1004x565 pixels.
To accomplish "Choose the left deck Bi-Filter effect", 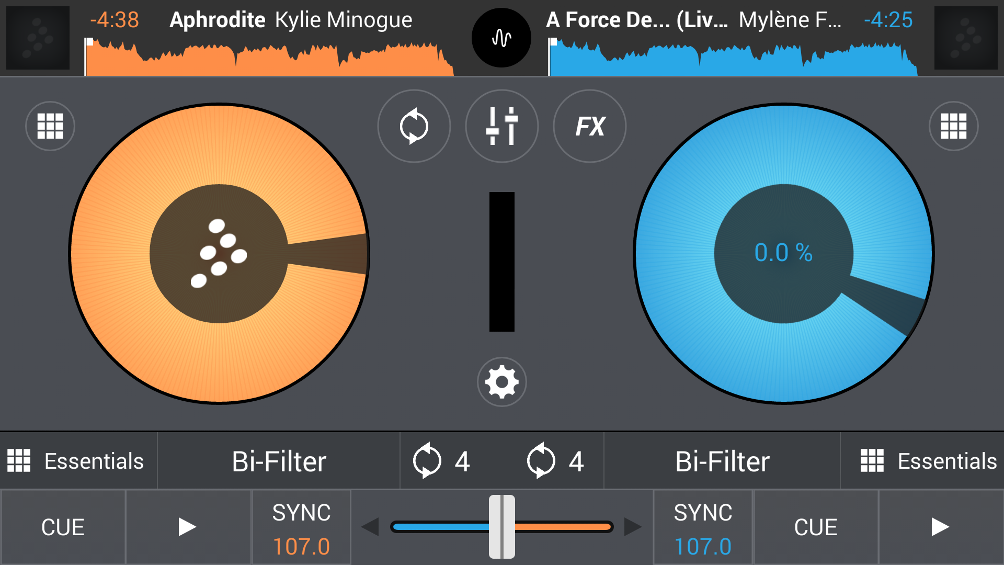I will (279, 461).
